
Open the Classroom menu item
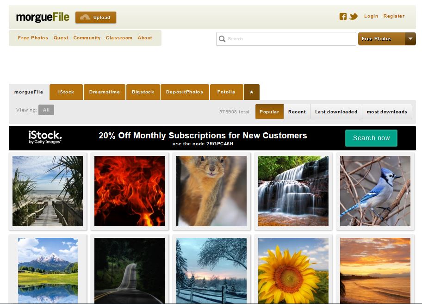(x=119, y=38)
